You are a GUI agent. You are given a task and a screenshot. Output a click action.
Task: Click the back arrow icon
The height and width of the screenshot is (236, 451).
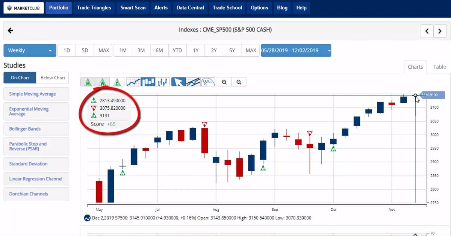pos(11,31)
